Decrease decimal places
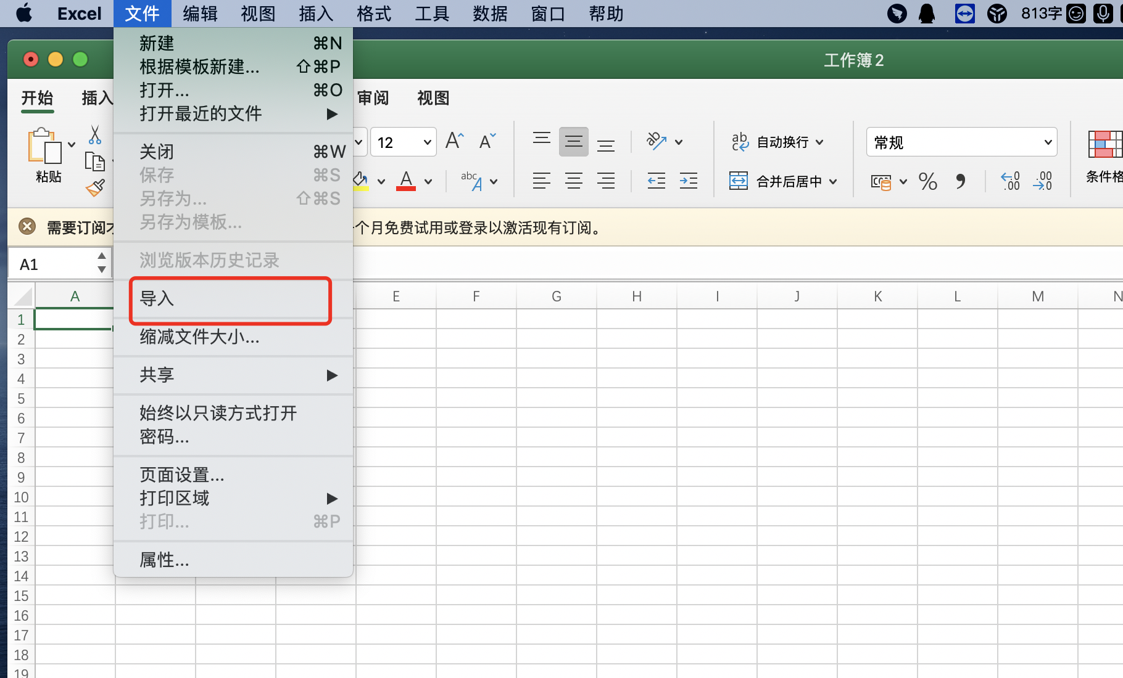This screenshot has height=678, width=1123. [1043, 181]
